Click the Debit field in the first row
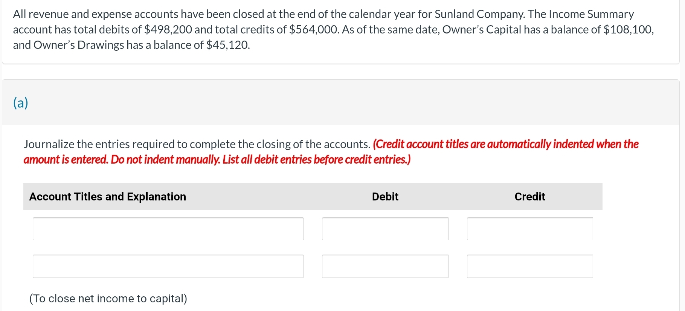685x311 pixels. 385,229
